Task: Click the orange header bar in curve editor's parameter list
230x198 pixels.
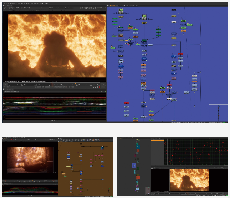Action: click(157, 141)
